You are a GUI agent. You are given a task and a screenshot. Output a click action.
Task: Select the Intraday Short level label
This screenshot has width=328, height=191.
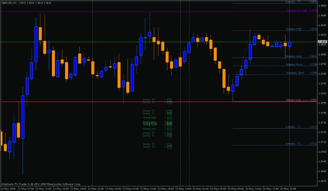(x=295, y=73)
